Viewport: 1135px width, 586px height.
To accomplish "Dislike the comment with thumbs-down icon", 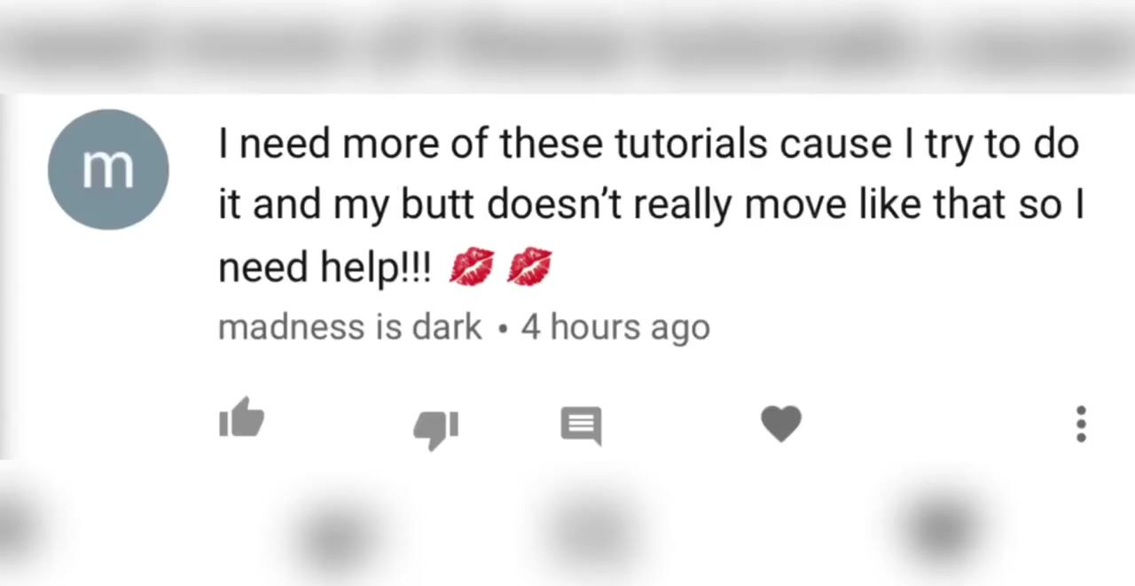I will click(x=436, y=430).
